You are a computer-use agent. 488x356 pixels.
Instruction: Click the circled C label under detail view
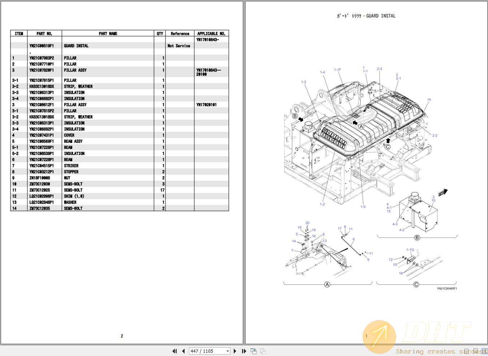point(416,284)
